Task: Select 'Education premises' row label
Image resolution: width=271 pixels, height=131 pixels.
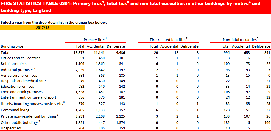Action: 18,86
